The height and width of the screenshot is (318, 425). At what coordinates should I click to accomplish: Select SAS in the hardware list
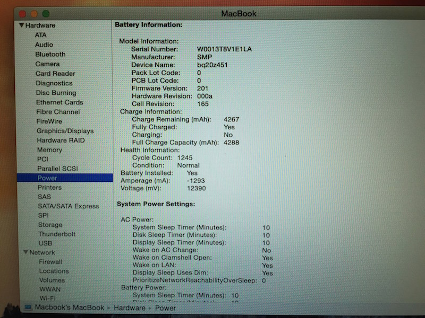pyautogui.click(x=45, y=197)
